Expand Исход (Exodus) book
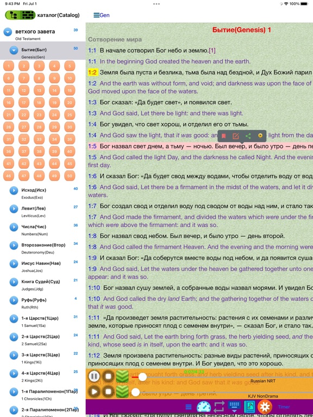 tap(14, 191)
